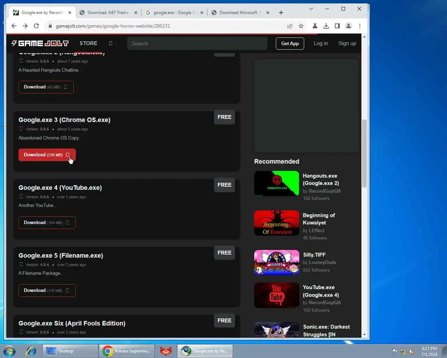Open the Chrome downloads tray
The height and width of the screenshot is (358, 447).
pyautogui.click(x=326, y=26)
